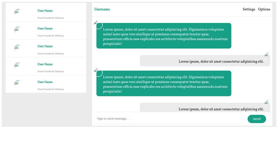Select the second User Name in contact list
278x156 pixels.
click(x=45, y=28)
